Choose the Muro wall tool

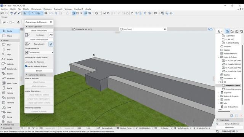point(10,45)
